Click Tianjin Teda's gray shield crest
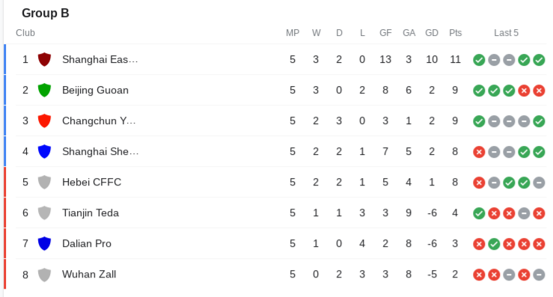Screen dimensions: 553x297 (44, 212)
